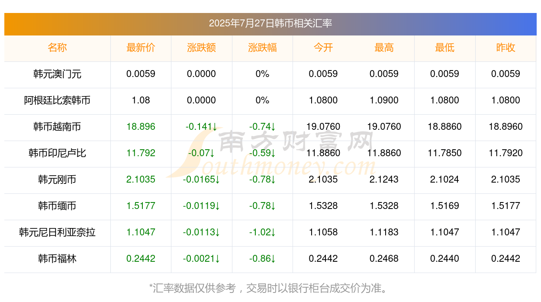Select the 最新价 column header
Viewport: 541px width, 302px height.
tap(141, 48)
